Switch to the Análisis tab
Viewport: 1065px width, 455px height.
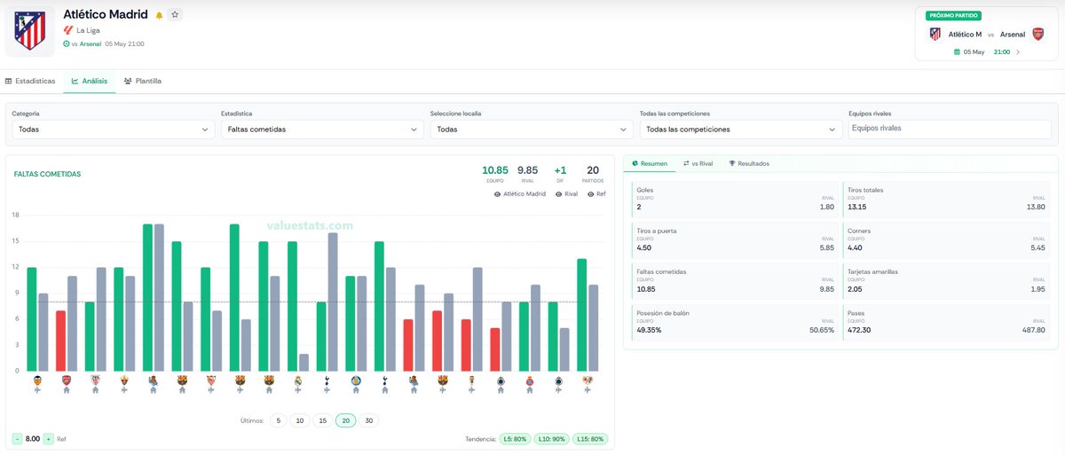90,81
